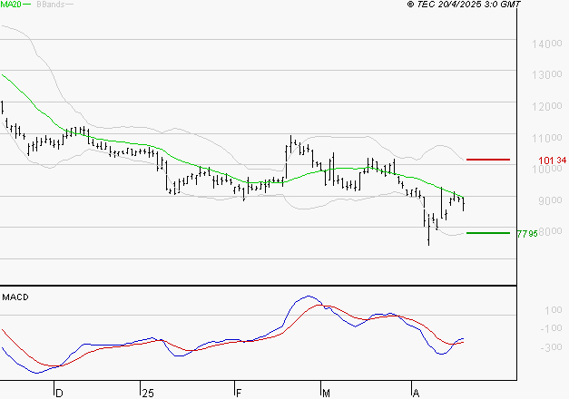Click the 120.00 price axis label
Screen dimensions: 569x399
pos(547,107)
